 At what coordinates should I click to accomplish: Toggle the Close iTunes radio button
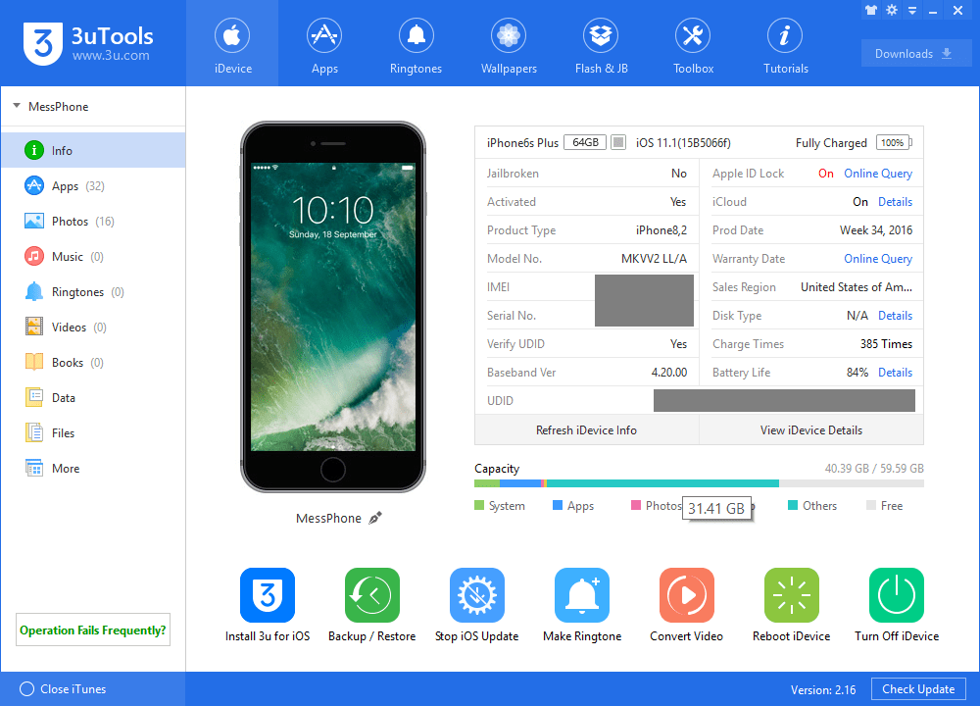tap(26, 689)
